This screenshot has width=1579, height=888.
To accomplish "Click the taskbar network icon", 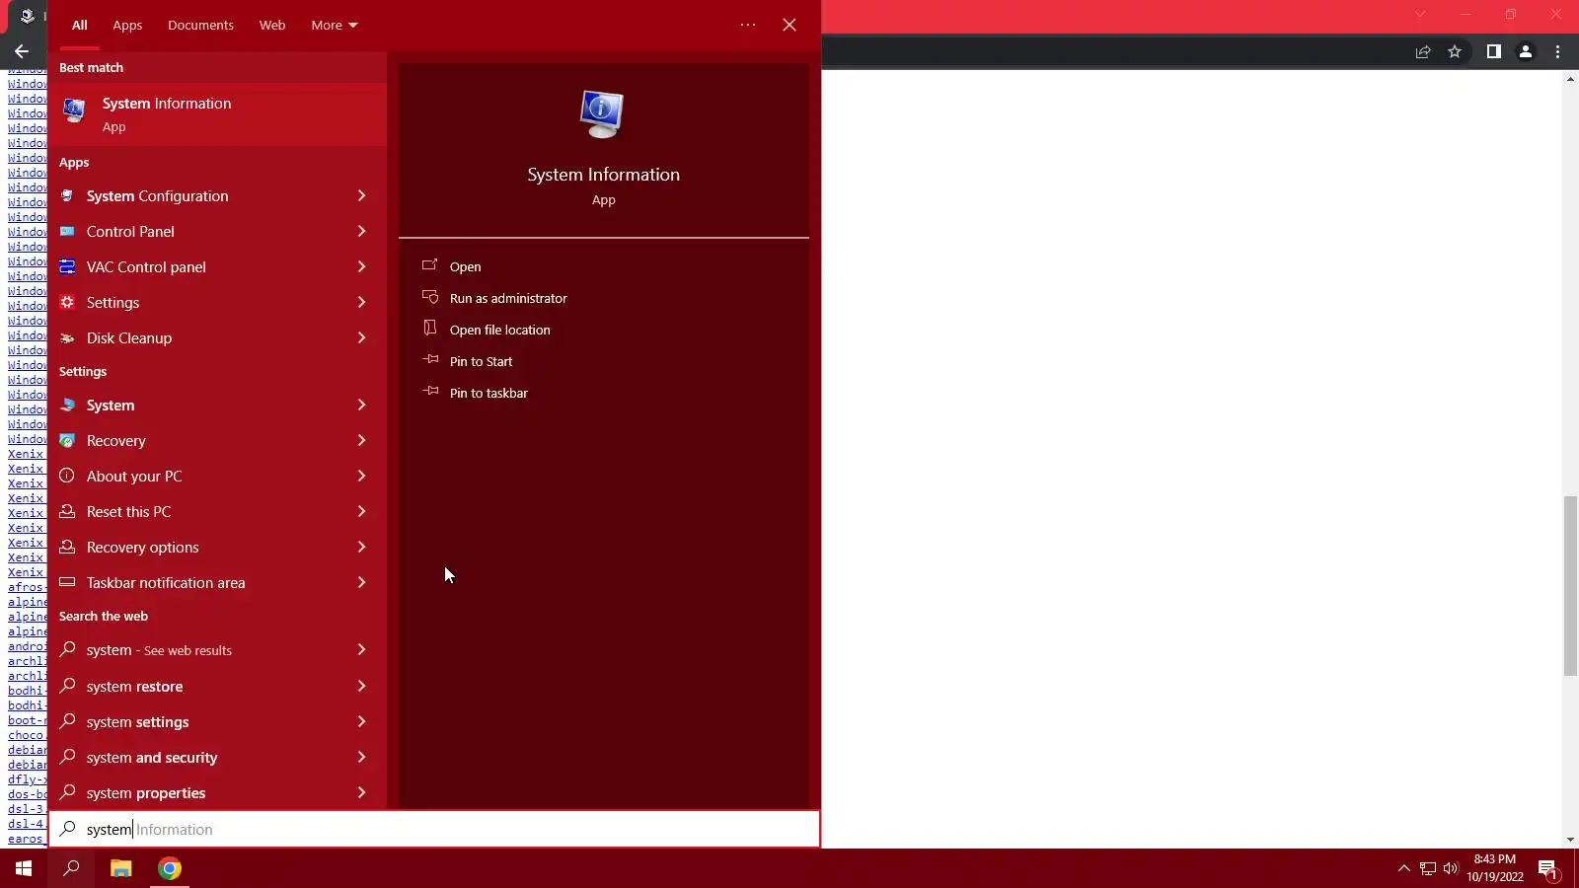I will [1427, 868].
